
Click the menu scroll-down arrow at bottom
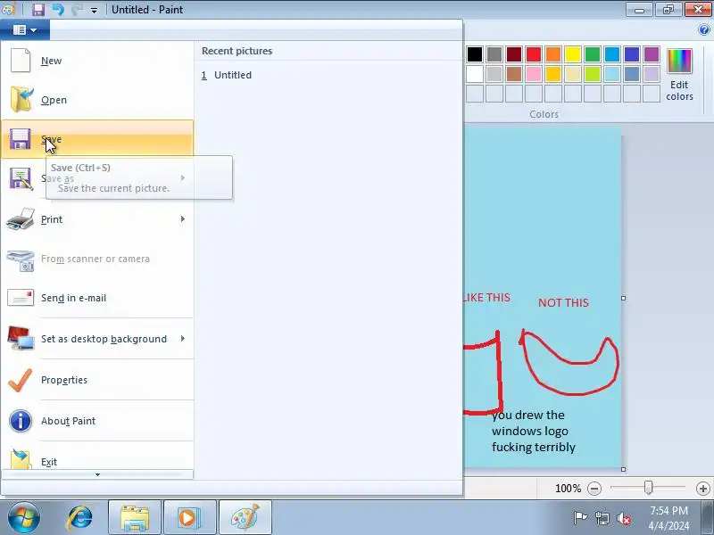click(x=97, y=474)
